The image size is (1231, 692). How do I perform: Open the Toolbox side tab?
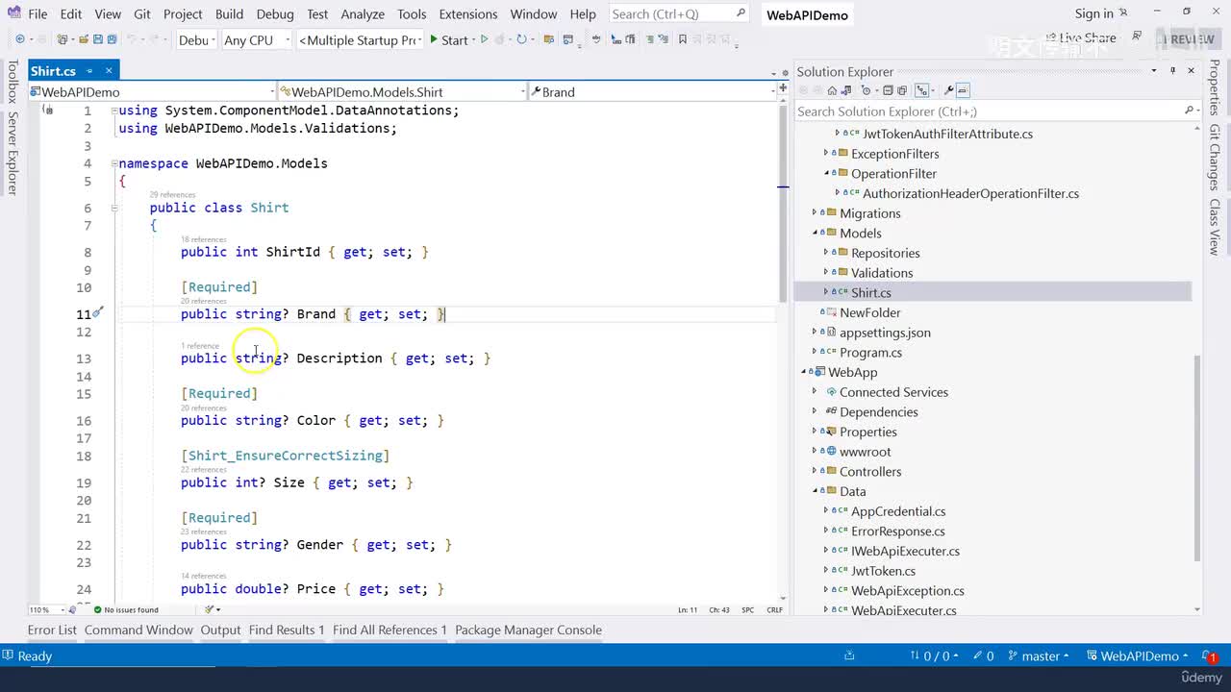(x=13, y=82)
